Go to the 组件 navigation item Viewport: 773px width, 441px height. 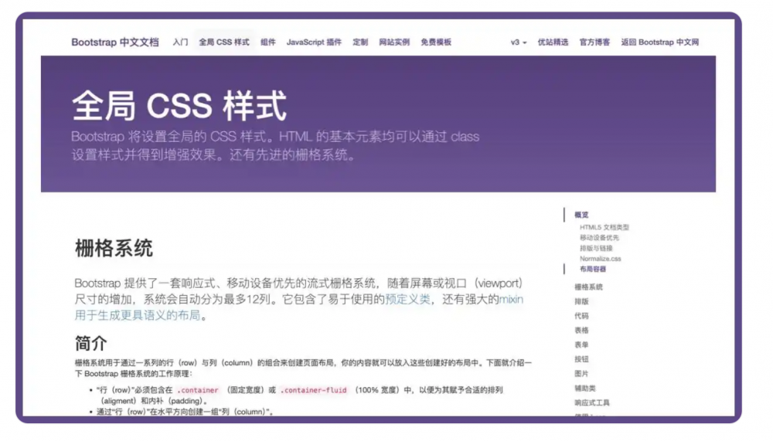click(x=268, y=42)
